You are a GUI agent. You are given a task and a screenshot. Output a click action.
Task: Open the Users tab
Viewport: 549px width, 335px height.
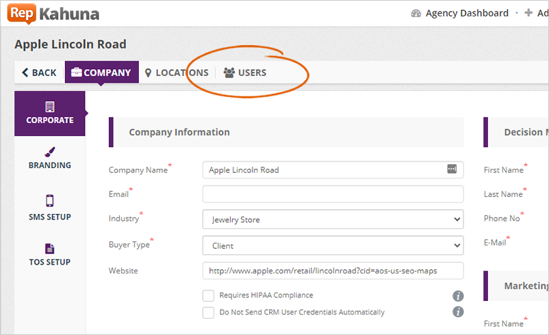(245, 72)
